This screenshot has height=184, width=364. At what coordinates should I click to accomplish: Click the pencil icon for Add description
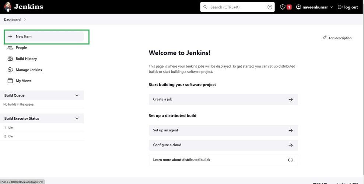point(325,38)
